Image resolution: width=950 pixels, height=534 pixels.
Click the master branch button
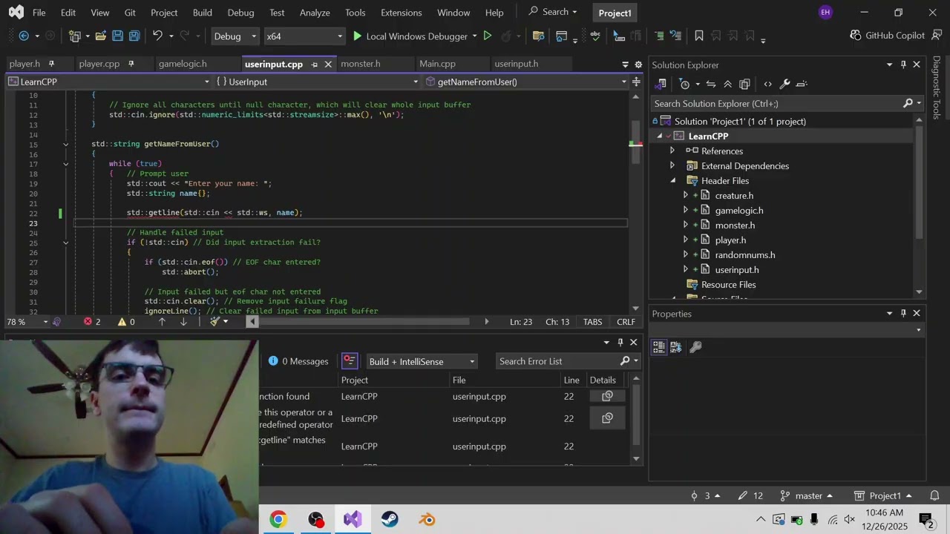point(807,495)
